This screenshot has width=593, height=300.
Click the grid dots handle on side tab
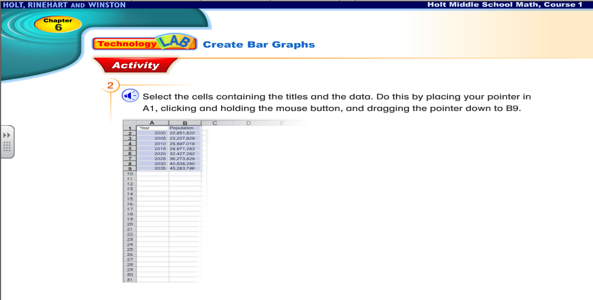[x=7, y=147]
